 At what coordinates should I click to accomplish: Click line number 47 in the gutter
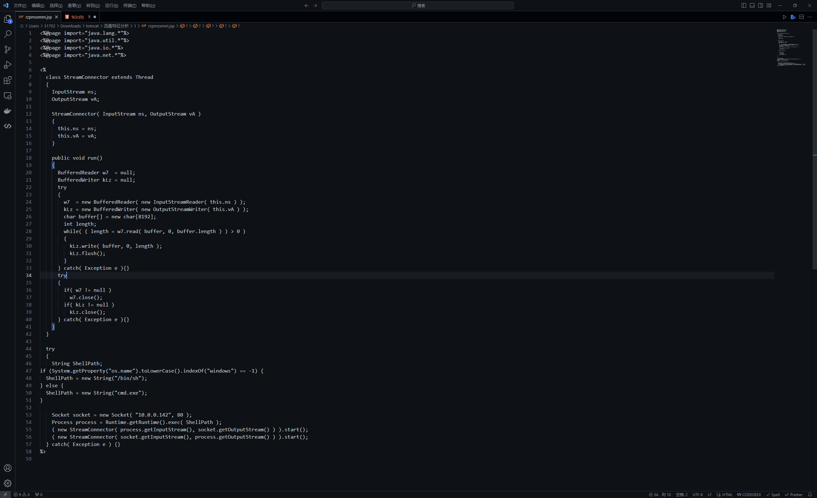click(28, 371)
